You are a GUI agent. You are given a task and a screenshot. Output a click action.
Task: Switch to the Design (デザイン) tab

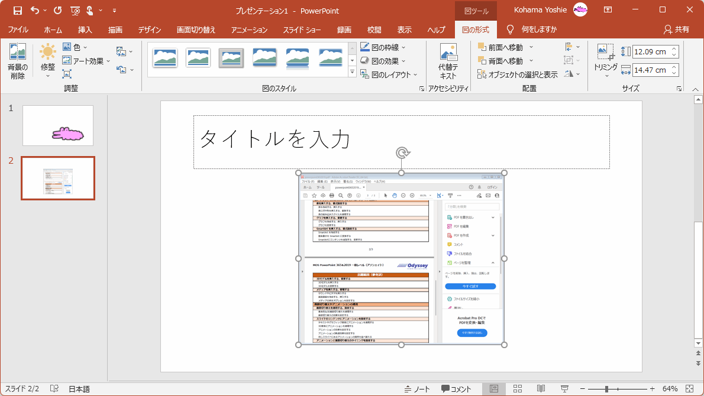tap(149, 30)
